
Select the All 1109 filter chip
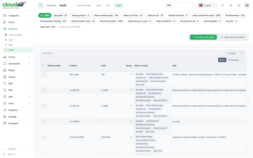click(x=45, y=15)
